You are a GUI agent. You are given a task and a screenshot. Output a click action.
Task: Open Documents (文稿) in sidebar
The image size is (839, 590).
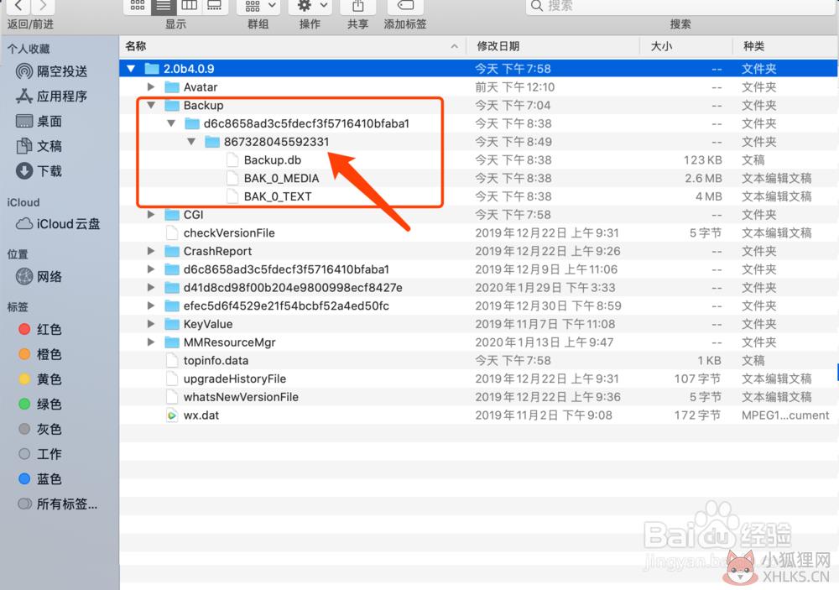(x=39, y=146)
